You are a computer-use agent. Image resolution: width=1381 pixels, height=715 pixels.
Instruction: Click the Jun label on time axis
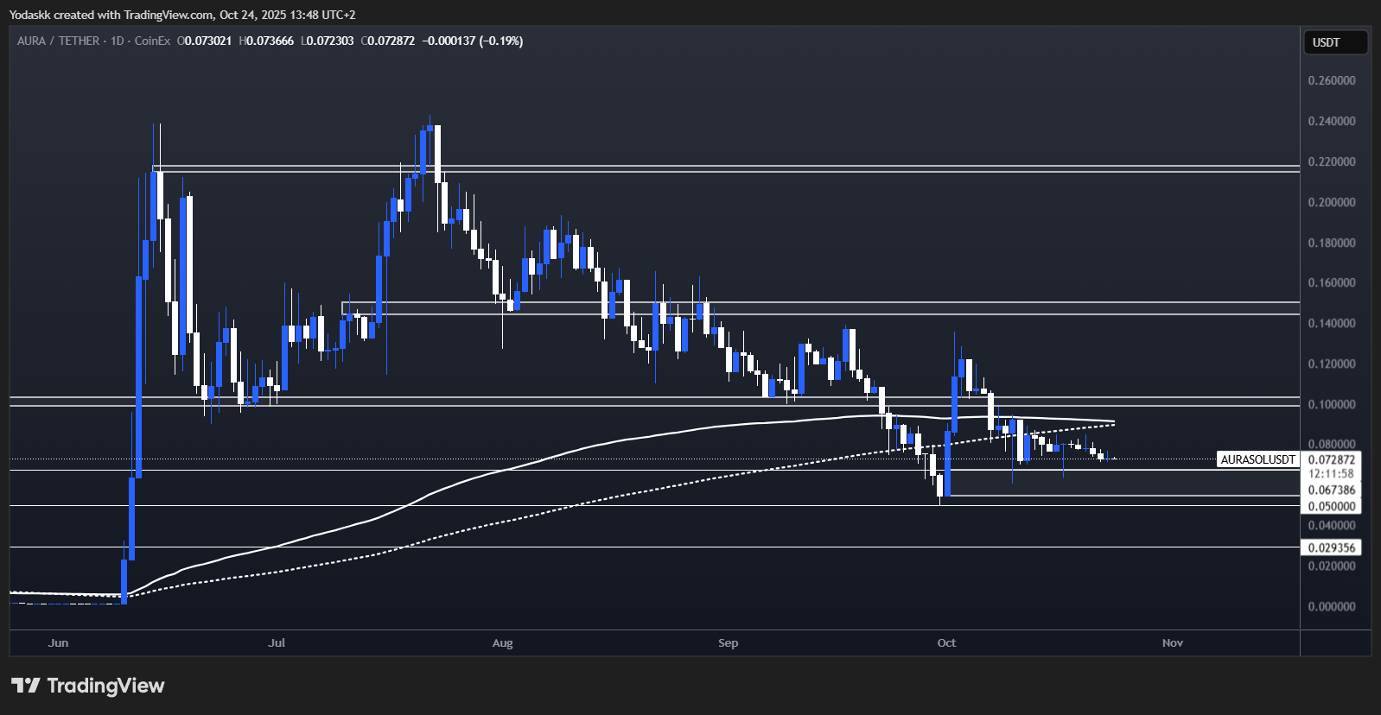coord(58,642)
